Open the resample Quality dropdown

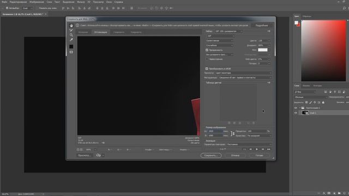[x=260, y=136]
